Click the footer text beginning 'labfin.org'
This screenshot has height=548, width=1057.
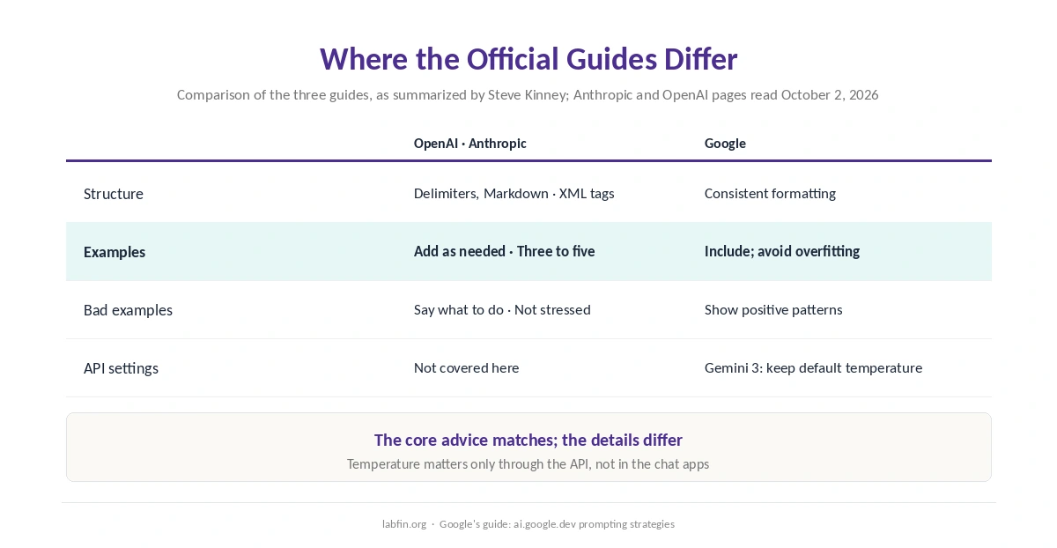(x=528, y=523)
